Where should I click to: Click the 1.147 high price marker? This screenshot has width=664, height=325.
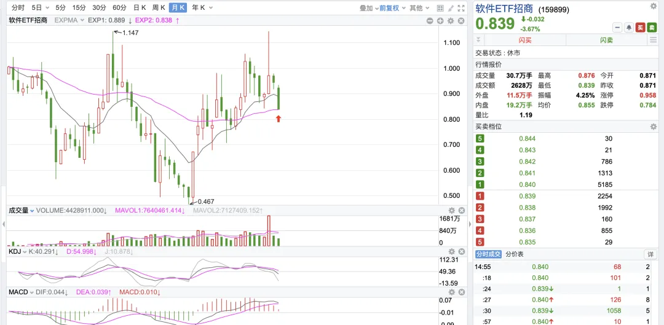130,32
